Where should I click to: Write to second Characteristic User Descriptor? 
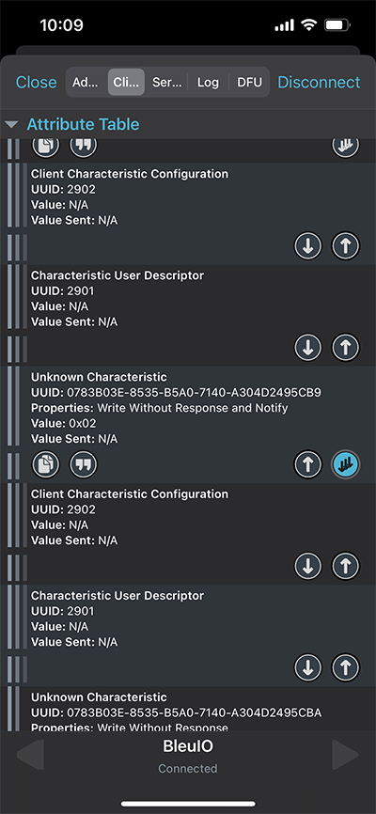coord(346,667)
